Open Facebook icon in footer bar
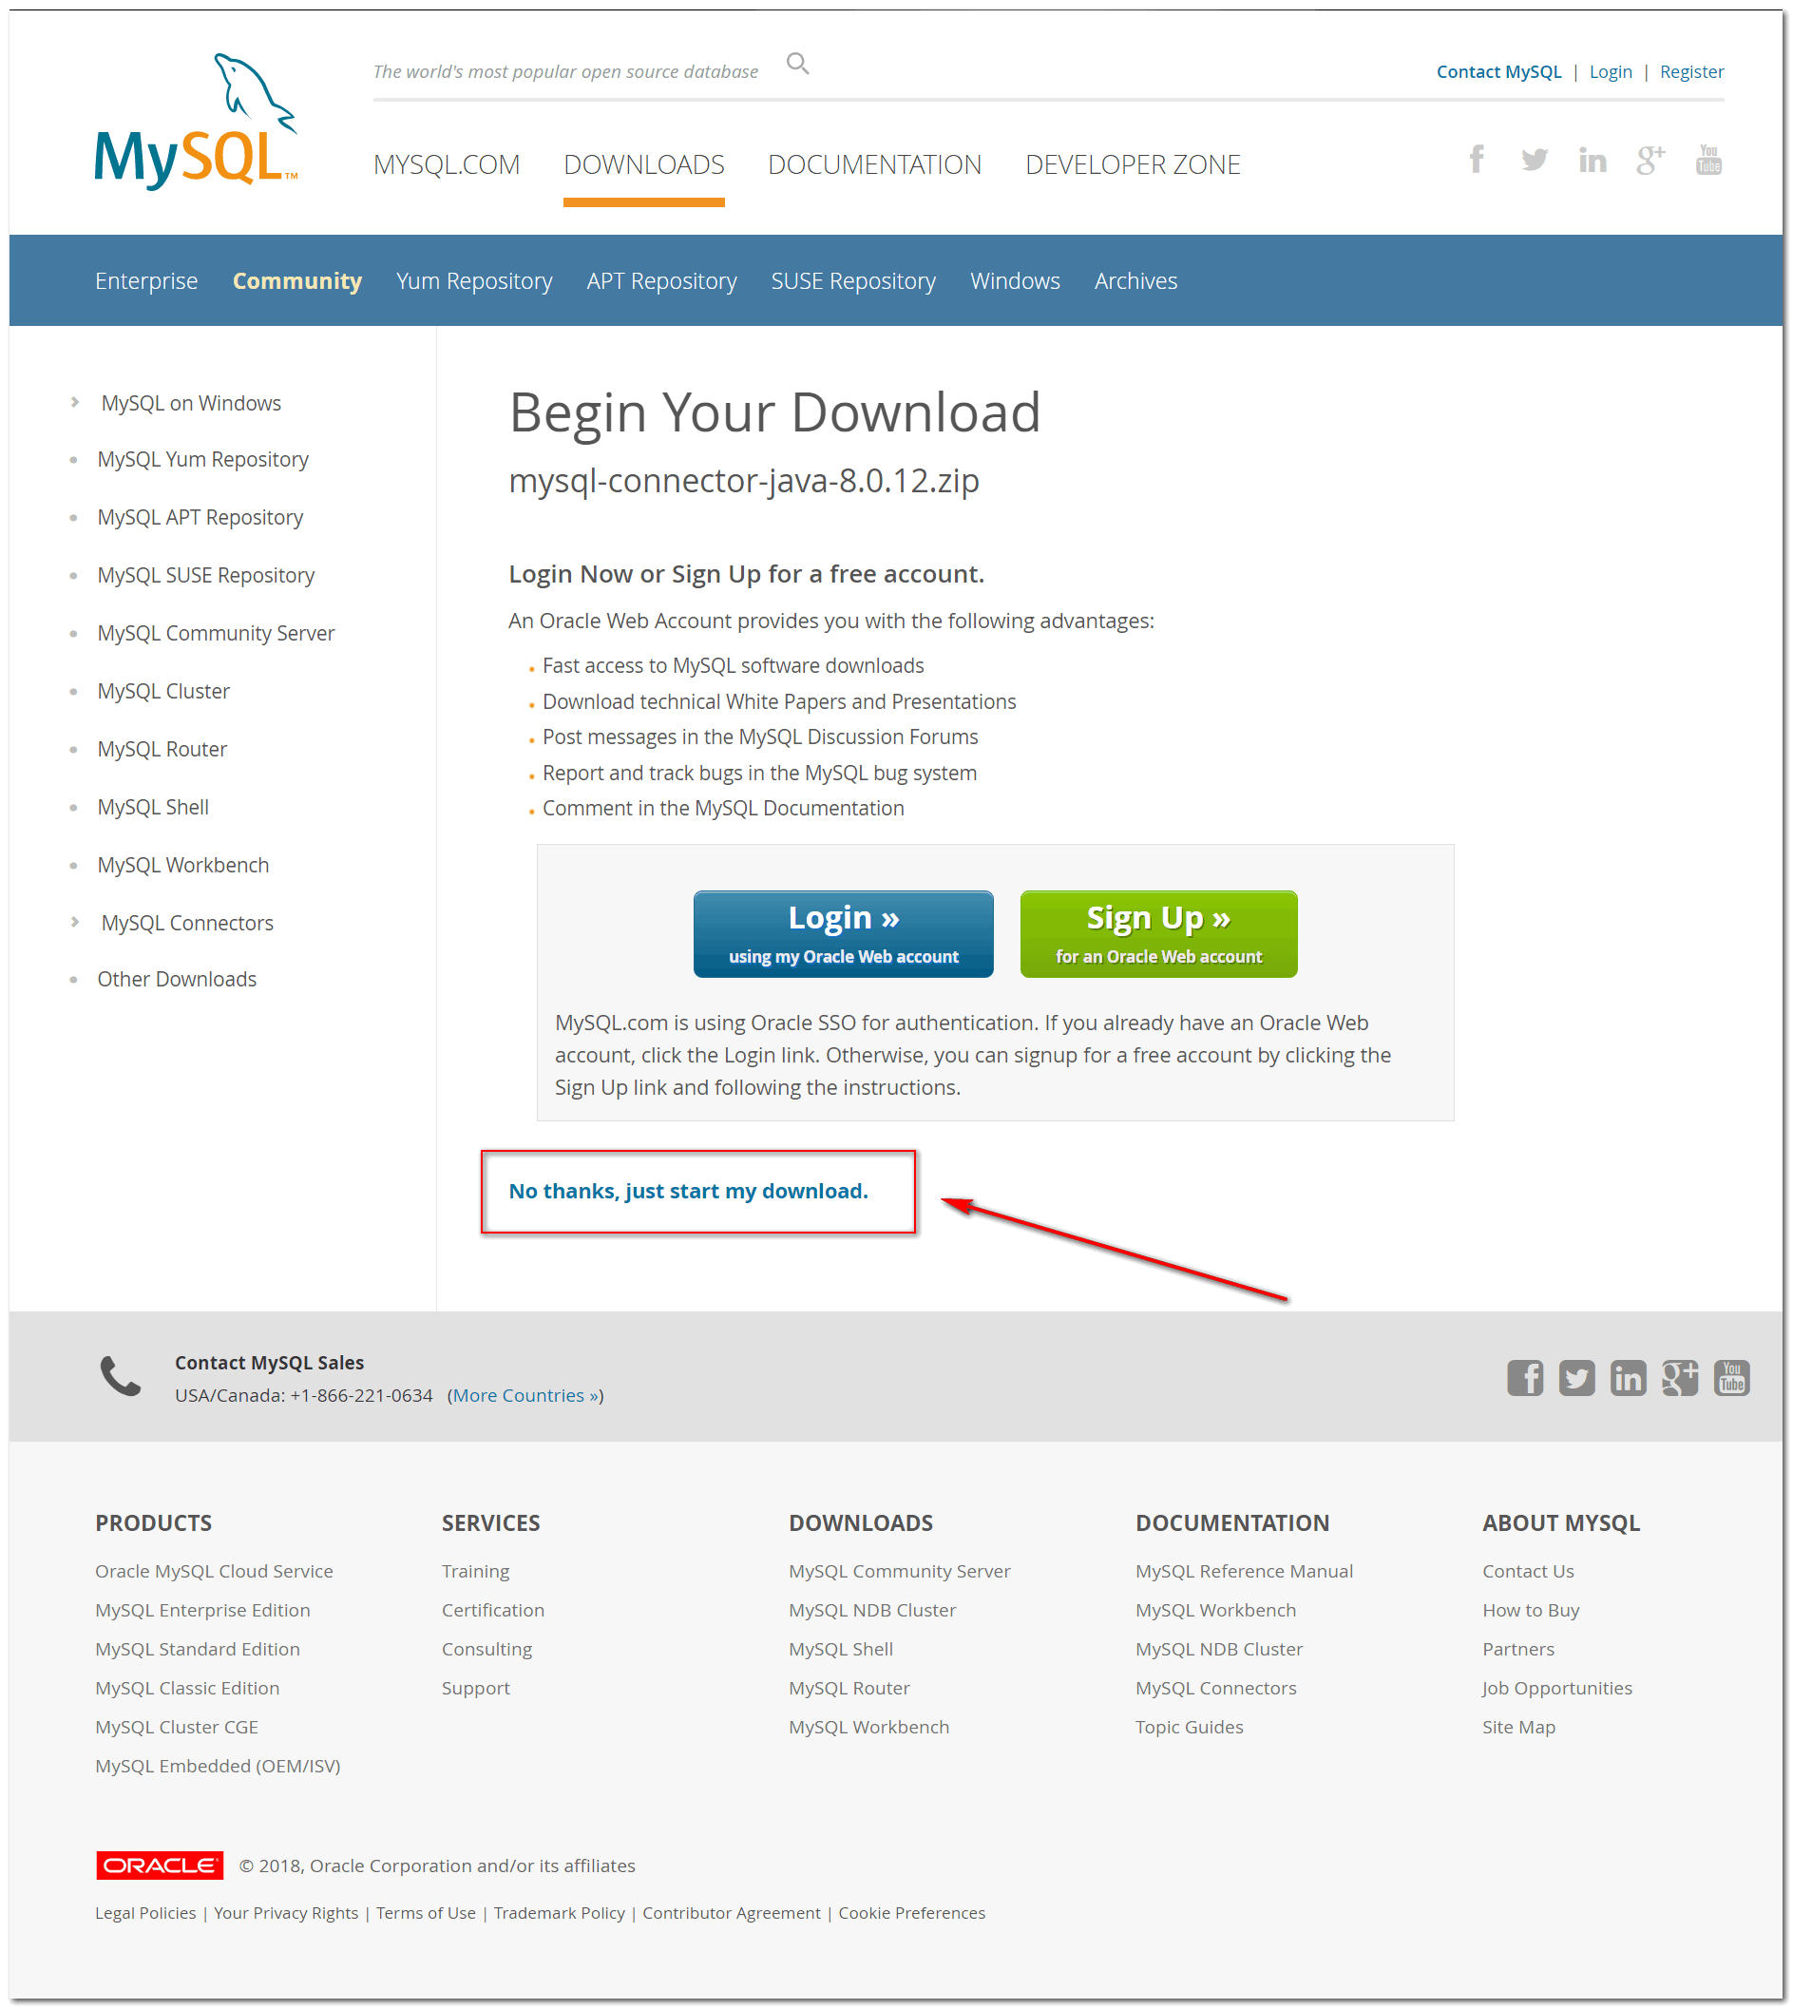Screen dimensions: 1793x2009 pyautogui.click(x=1525, y=1377)
